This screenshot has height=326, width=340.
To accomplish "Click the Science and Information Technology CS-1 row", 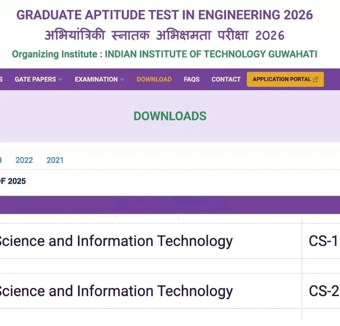I will pos(151,241).
